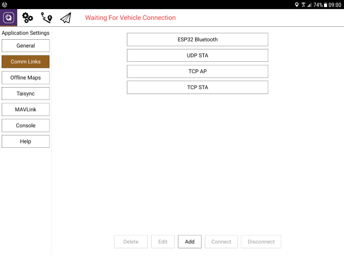344x258 pixels.
Task: Add a new comm link
Action: point(190,242)
